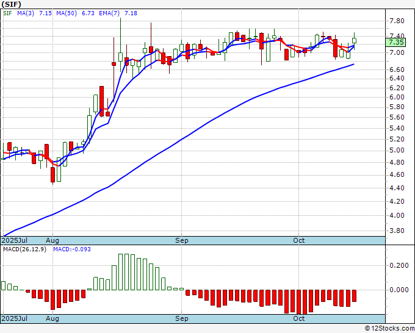Screen dimensions: 415x333
Task: Click the most recent candlestick in price chart
Action: point(354,40)
